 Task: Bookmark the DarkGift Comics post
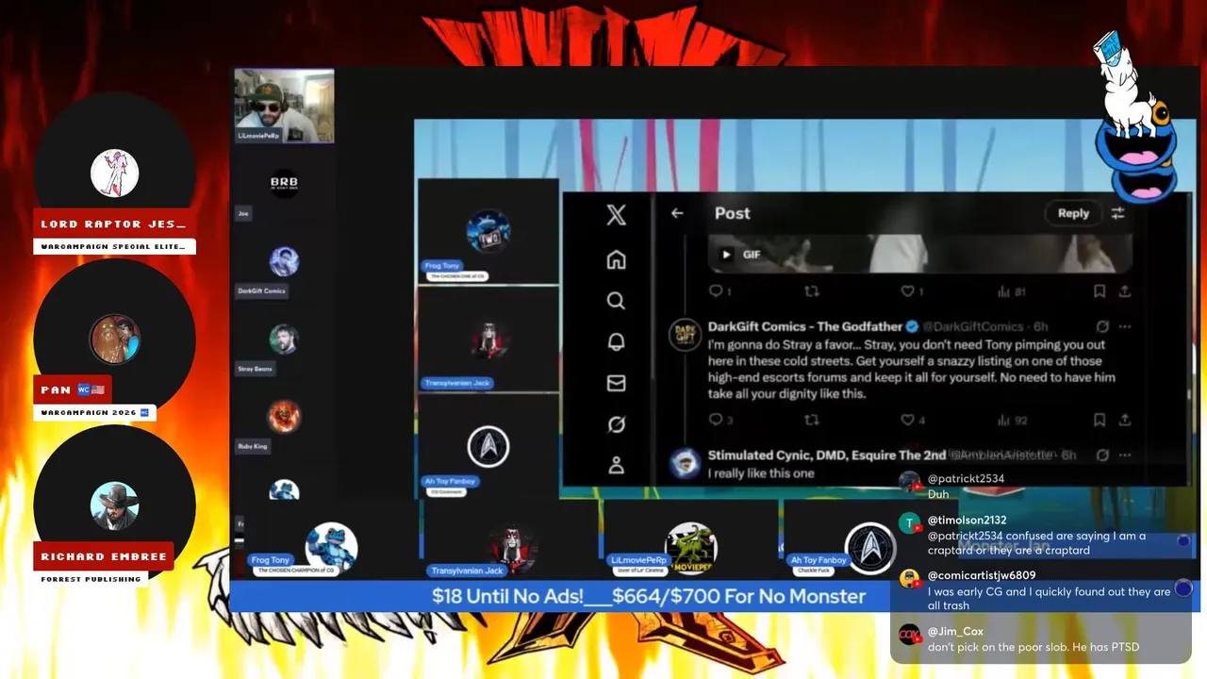point(1100,420)
